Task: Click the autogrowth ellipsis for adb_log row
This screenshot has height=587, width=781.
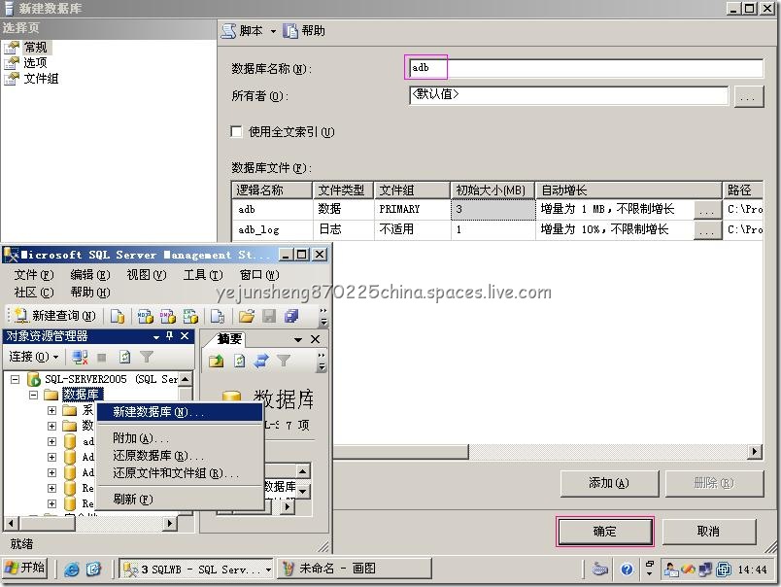Action: pos(707,230)
